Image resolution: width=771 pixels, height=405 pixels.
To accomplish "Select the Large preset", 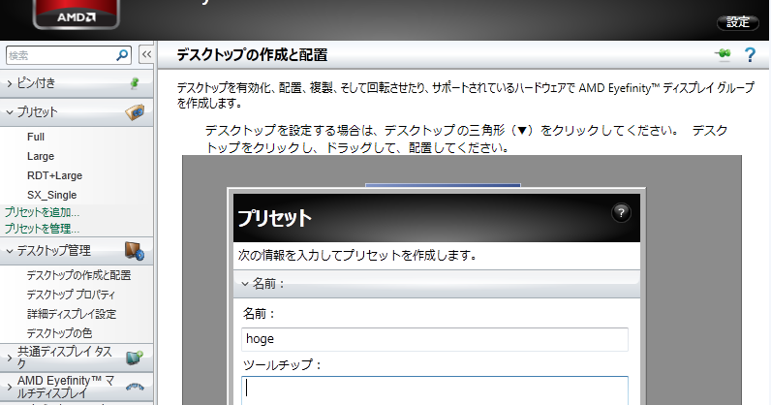I will 41,156.
